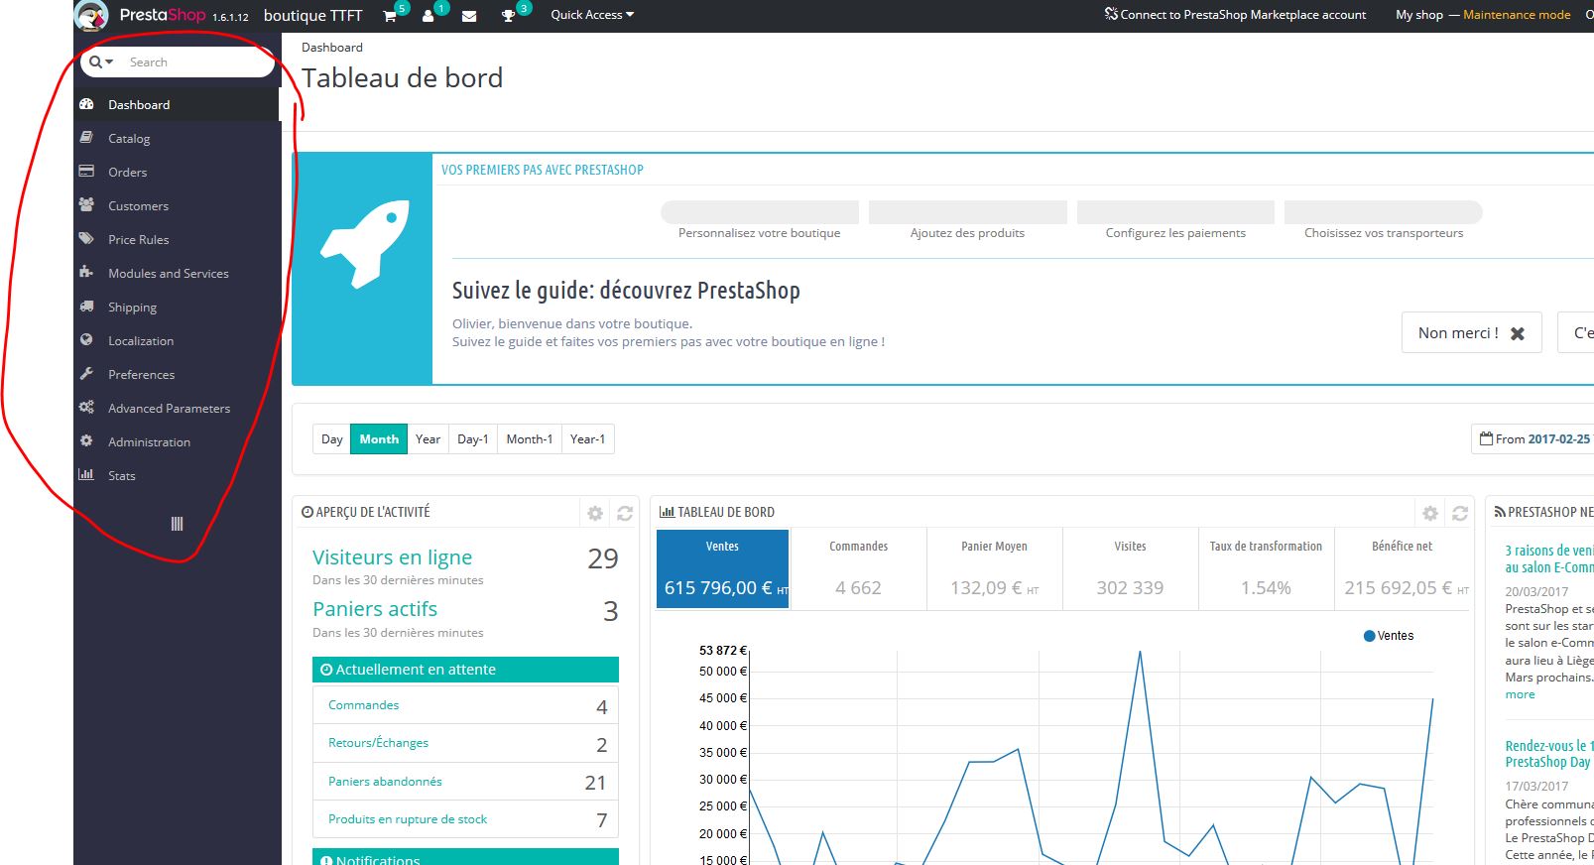Select the Year period button
Viewport: 1594px width, 865px height.
tap(428, 438)
